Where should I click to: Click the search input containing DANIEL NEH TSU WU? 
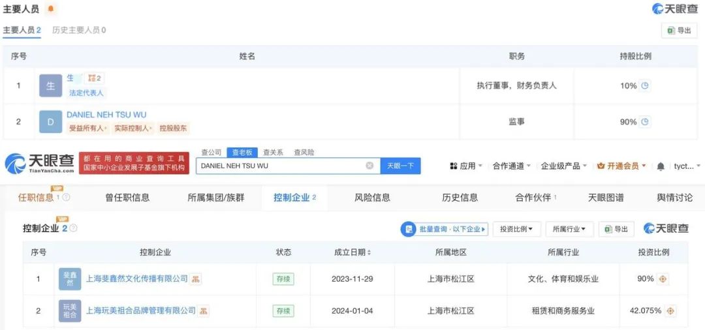tap(288, 166)
